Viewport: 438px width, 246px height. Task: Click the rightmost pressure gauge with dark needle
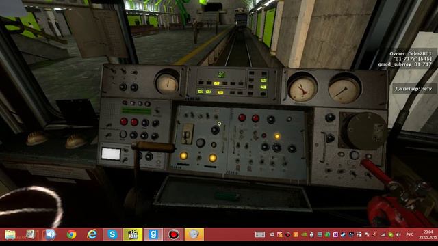[344, 90]
